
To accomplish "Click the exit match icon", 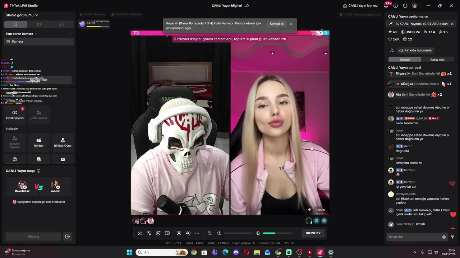I will tap(67, 236).
